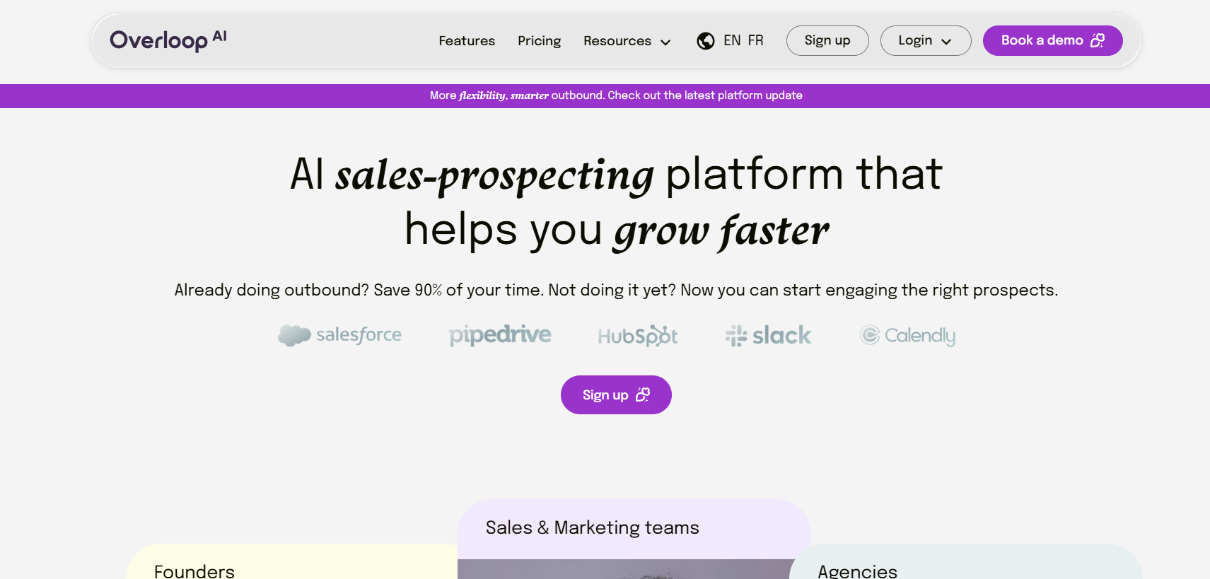
Task: Click the Overloop AI logo
Action: point(168,40)
